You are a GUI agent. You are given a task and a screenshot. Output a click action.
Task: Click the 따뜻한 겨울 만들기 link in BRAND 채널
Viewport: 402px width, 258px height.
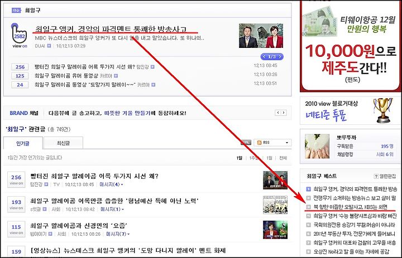point(127,113)
